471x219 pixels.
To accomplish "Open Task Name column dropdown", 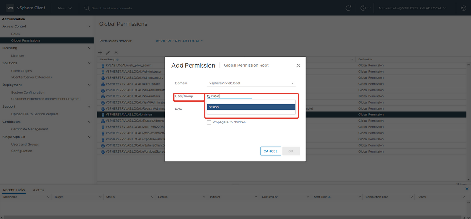I will [49, 197].
